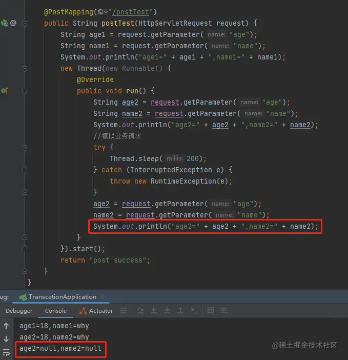Click 'String age2' declaration in run()
This screenshot has width=348, height=360.
coord(116,102)
